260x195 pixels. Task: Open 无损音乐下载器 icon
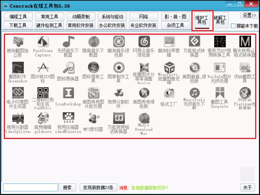pyautogui.click(x=68, y=42)
